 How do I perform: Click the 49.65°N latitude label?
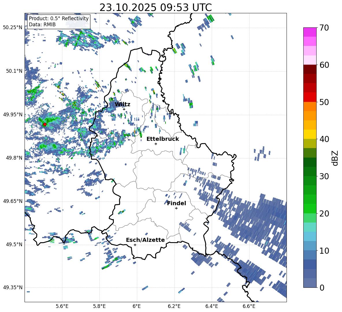[x=13, y=201]
